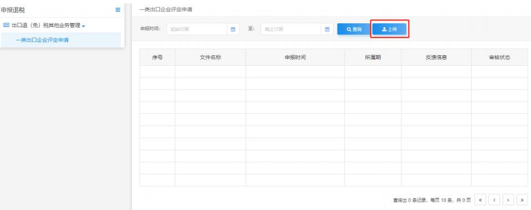Click the 截止日期 end date field
Screen dimensions: 531x210
click(x=290, y=29)
